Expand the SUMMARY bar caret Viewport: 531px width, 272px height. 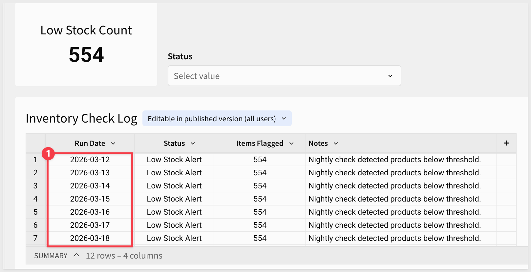(x=76, y=255)
